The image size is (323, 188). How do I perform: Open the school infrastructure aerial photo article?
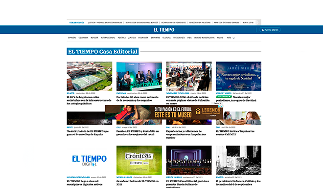coord(90,76)
